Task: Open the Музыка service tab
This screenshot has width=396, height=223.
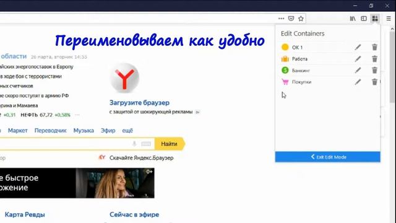Action: (x=84, y=131)
